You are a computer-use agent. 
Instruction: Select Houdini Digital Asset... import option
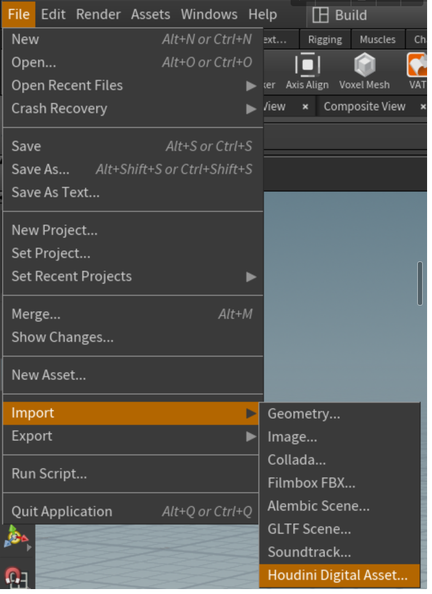point(340,576)
